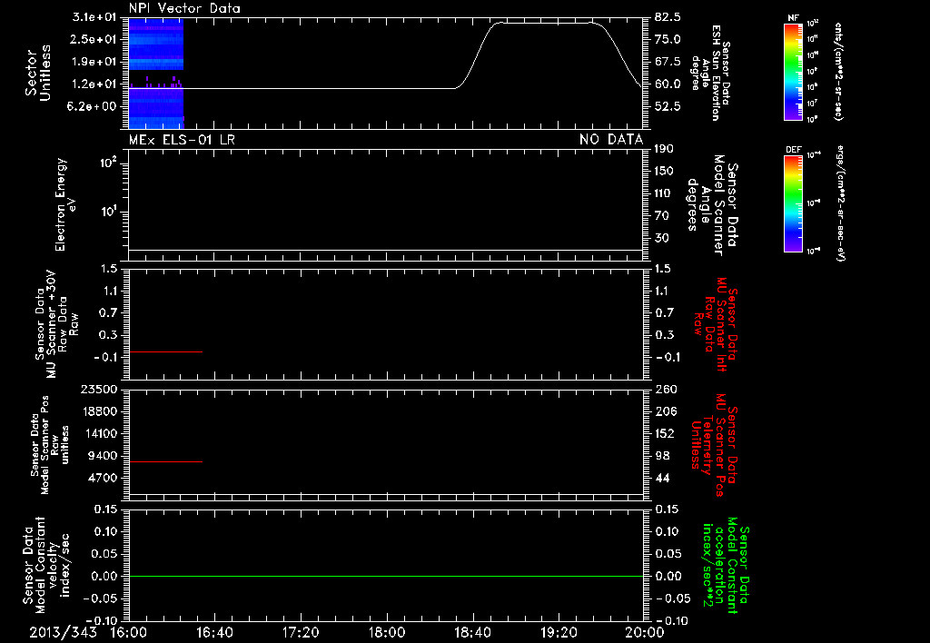Screen dimensions: 930x643
Task: Click the "9400" scanner position tick
Action: (x=102, y=456)
